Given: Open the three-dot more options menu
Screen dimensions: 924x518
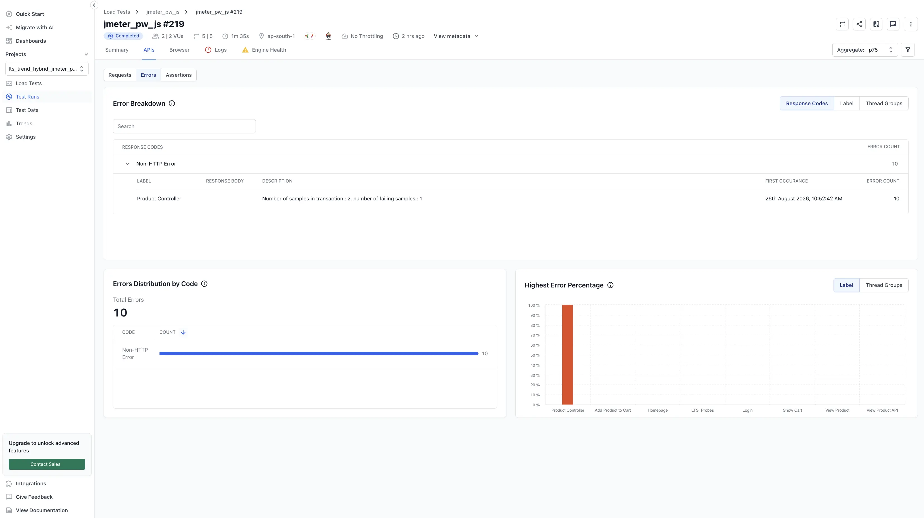Looking at the screenshot, I should [911, 24].
